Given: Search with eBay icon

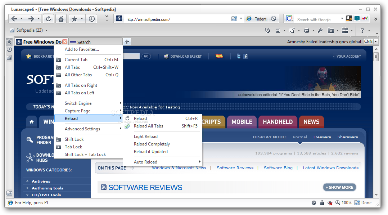Looking at the screenshot, I should 365,18.
